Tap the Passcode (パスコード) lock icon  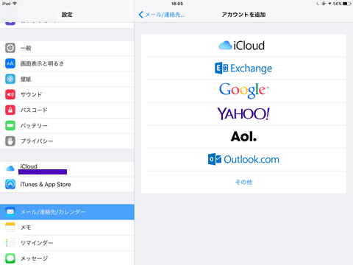click(x=10, y=110)
